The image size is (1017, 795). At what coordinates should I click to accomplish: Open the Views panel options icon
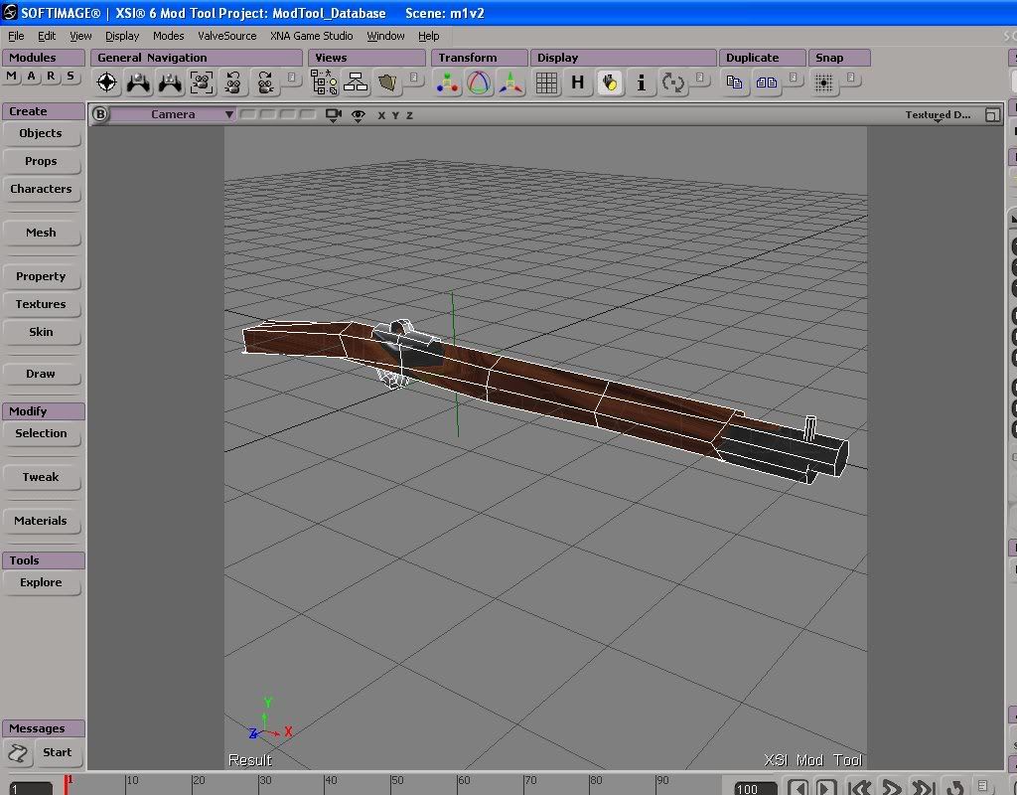[x=414, y=78]
